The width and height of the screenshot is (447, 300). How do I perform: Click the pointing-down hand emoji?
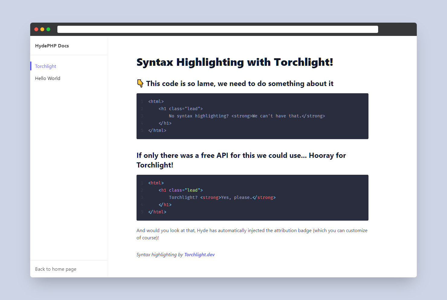[140, 83]
